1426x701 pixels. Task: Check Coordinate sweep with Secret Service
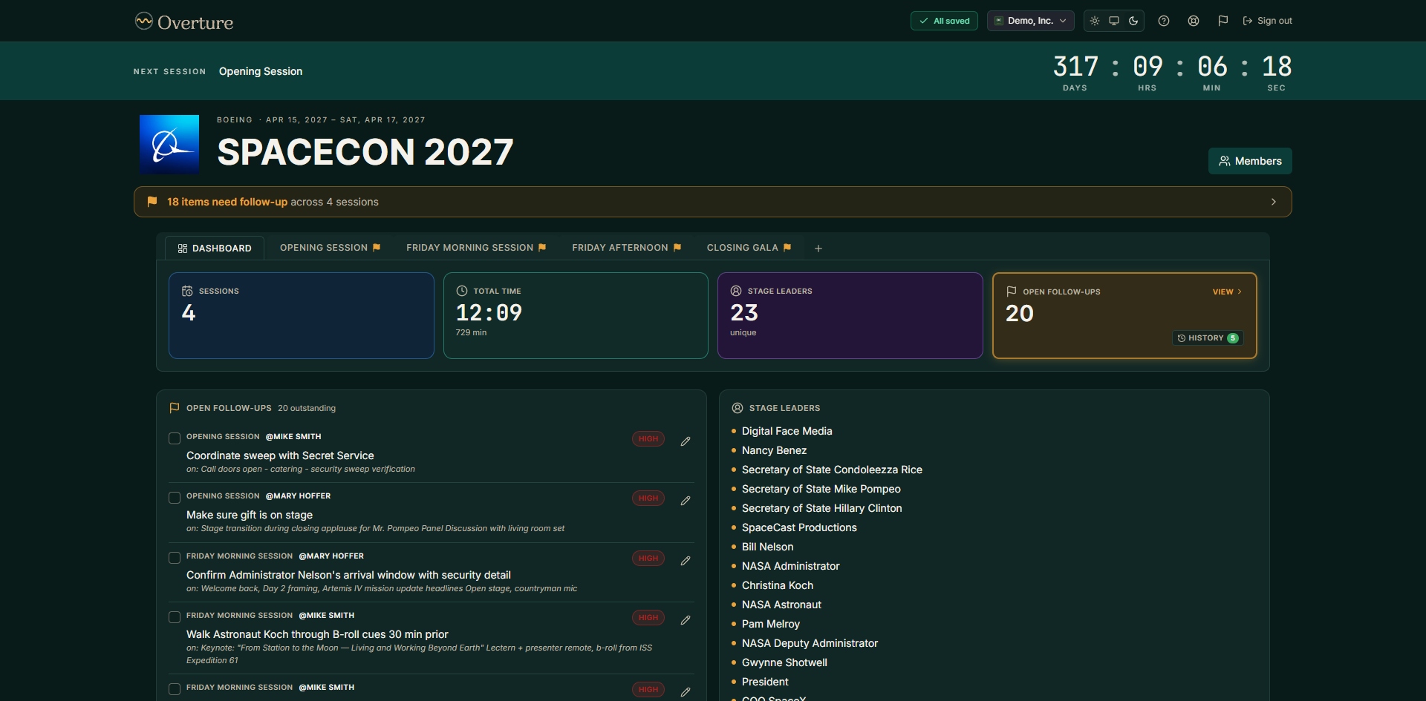pyautogui.click(x=175, y=438)
